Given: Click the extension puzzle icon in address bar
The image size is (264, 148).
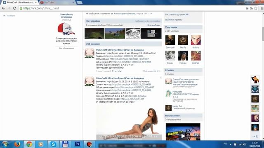Looking at the screenshot, I should point(247,8).
